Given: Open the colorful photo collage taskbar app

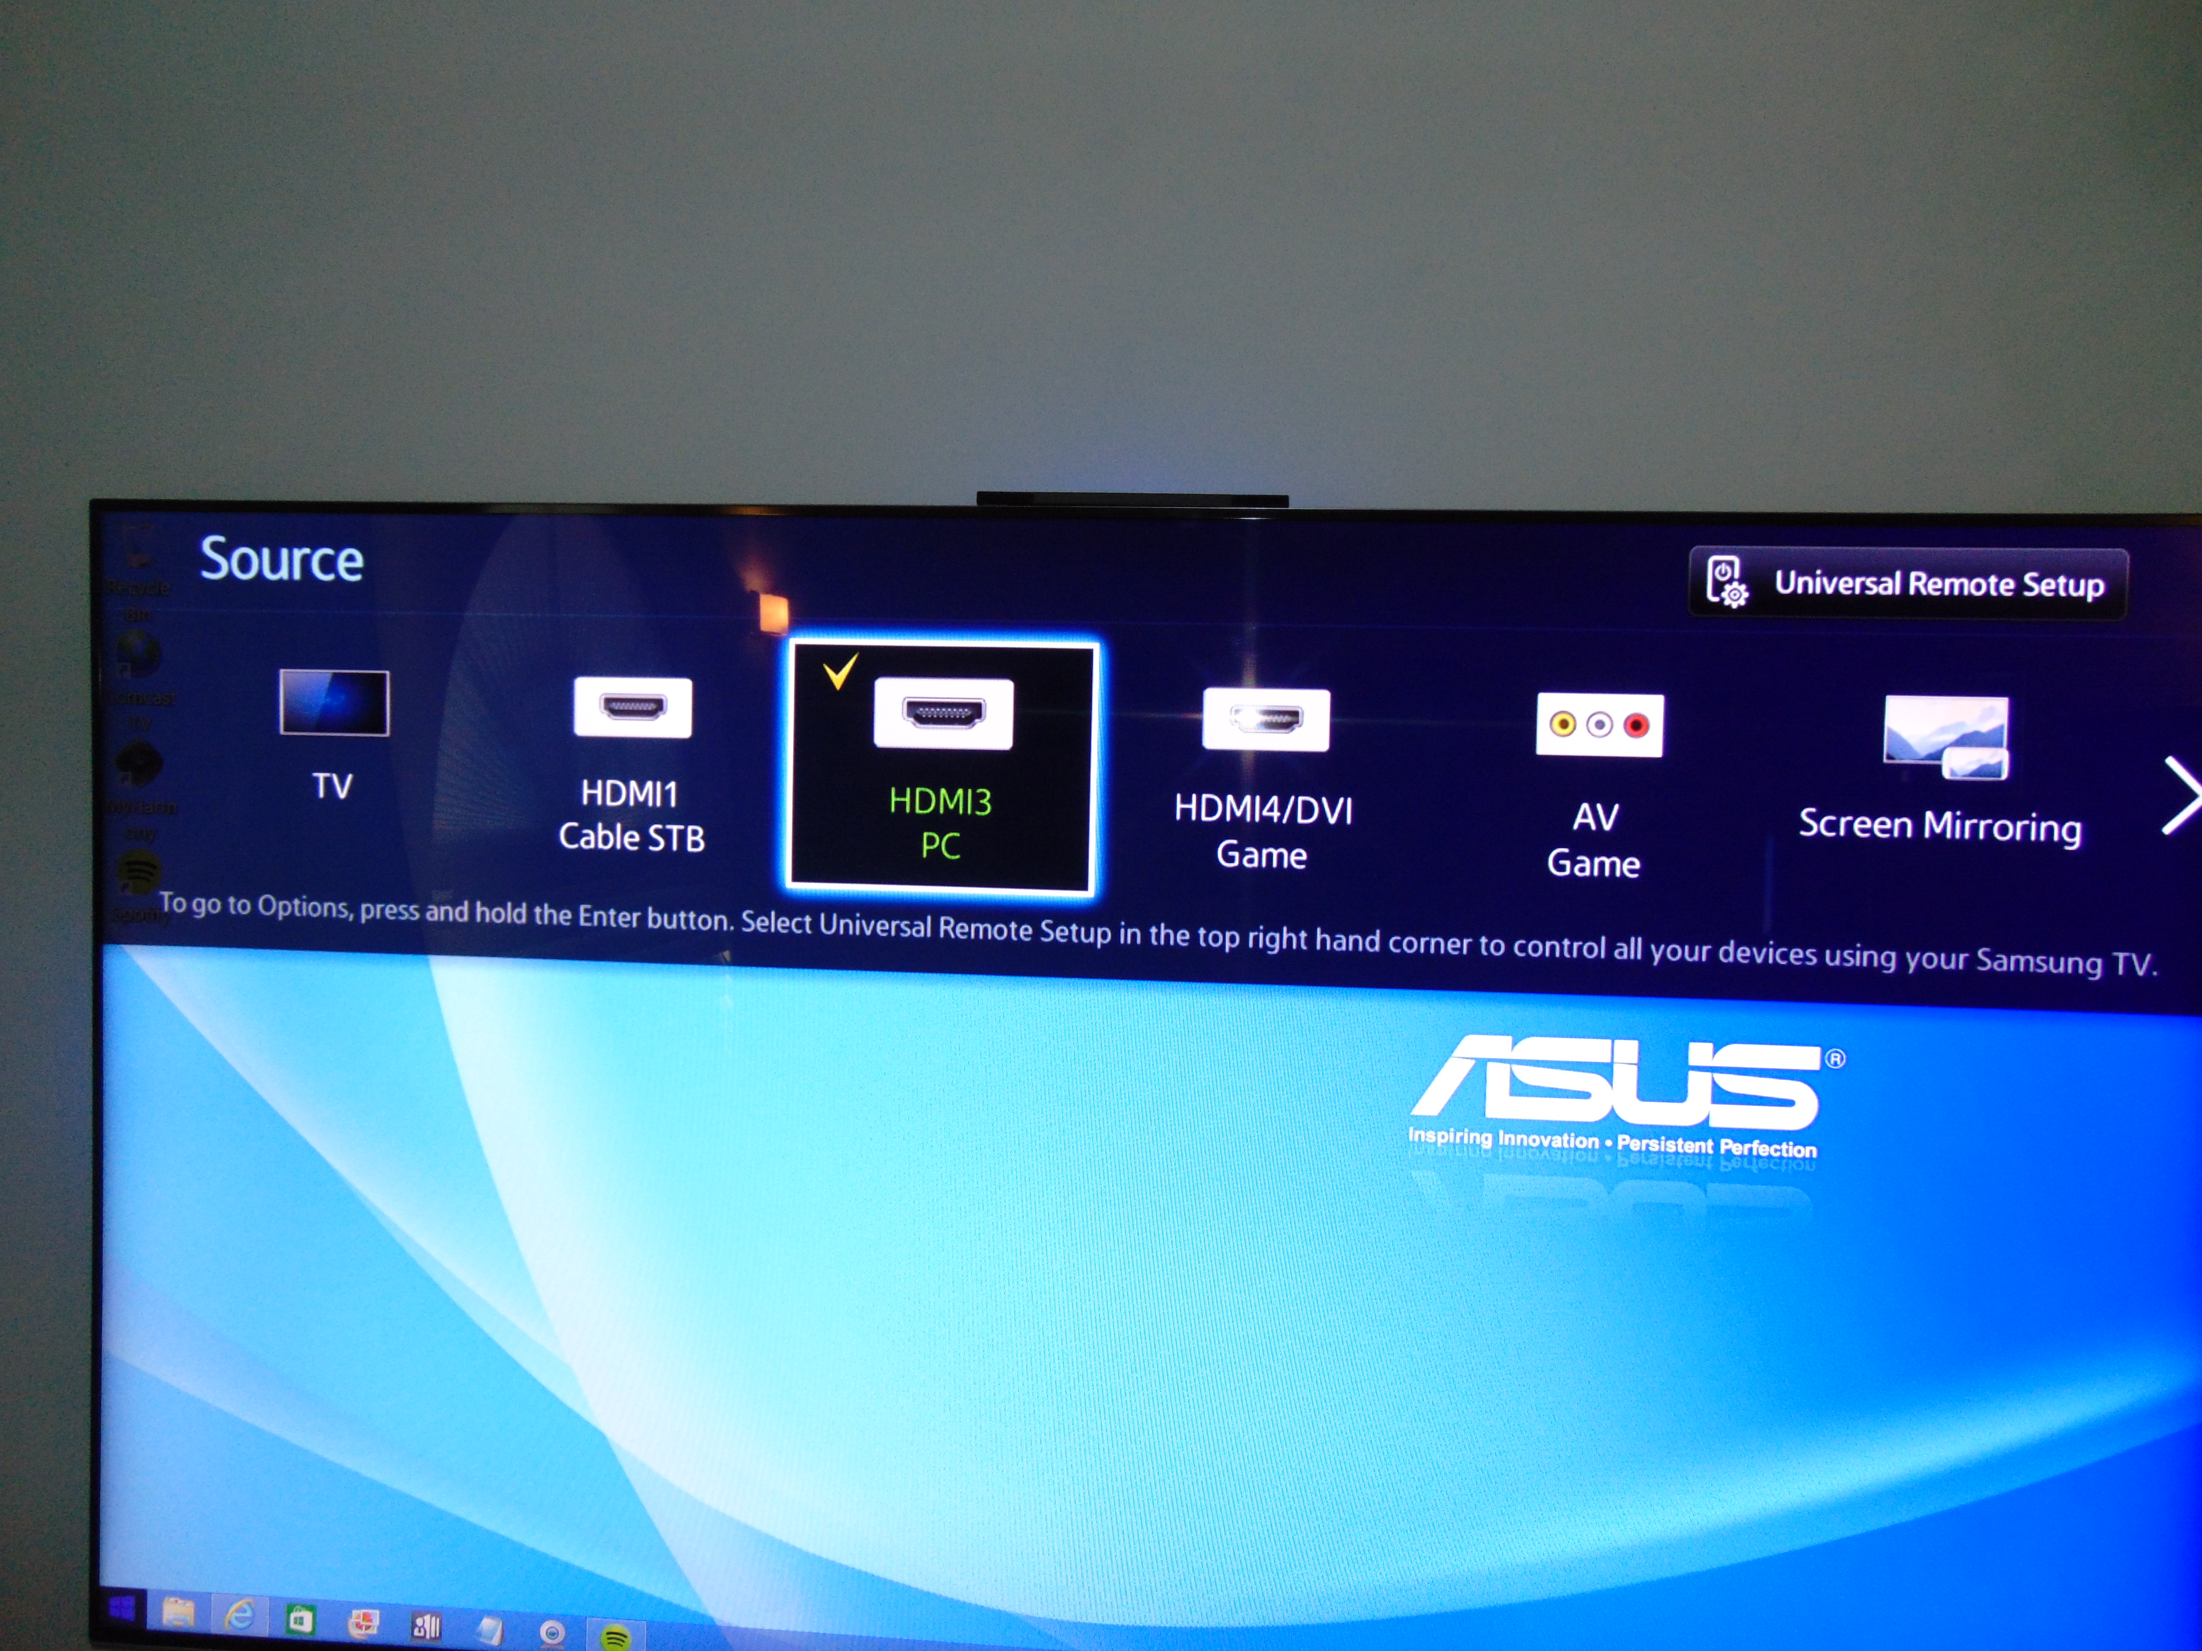Looking at the screenshot, I should click(x=363, y=1624).
